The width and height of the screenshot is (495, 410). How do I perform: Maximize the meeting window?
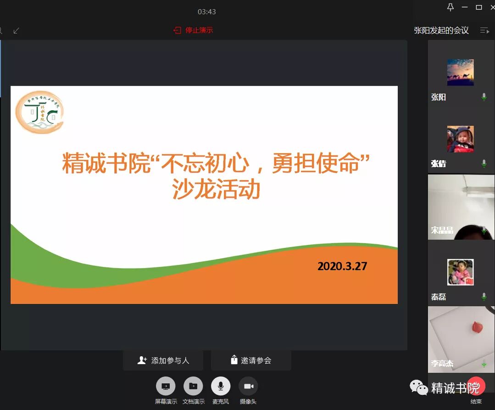click(x=479, y=7)
